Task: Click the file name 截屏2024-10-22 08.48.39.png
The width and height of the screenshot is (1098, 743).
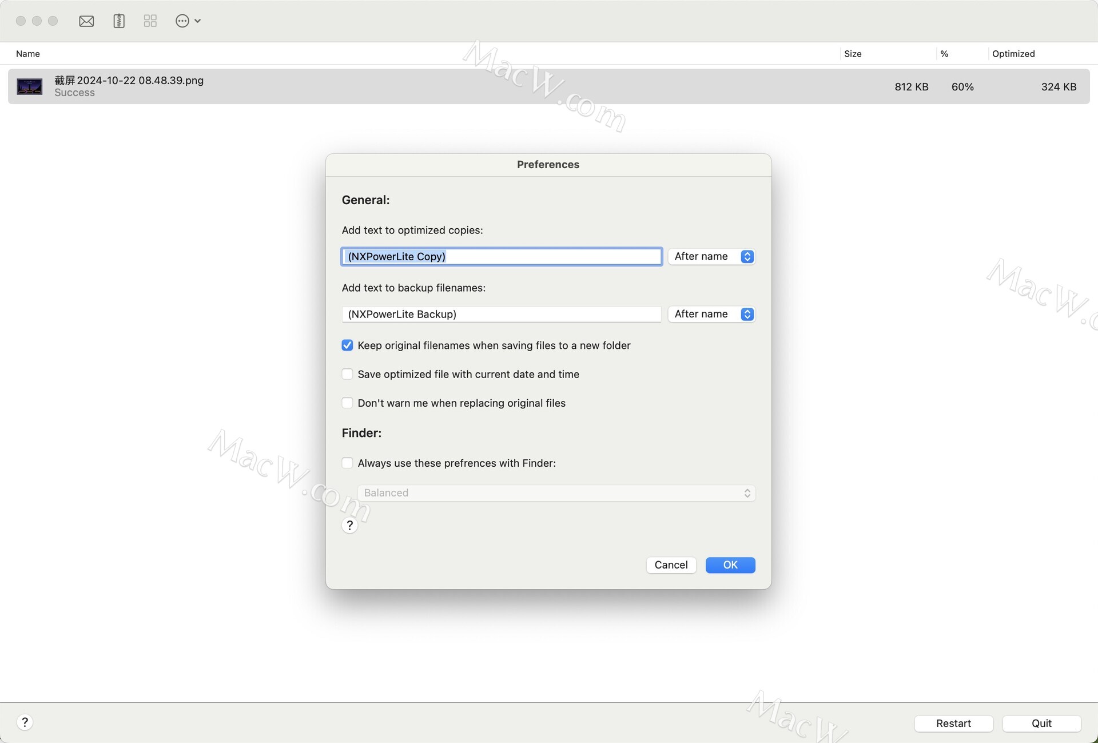Action: pos(129,80)
